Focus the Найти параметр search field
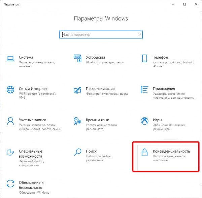Screen dimensions: 202x198 click(101, 35)
